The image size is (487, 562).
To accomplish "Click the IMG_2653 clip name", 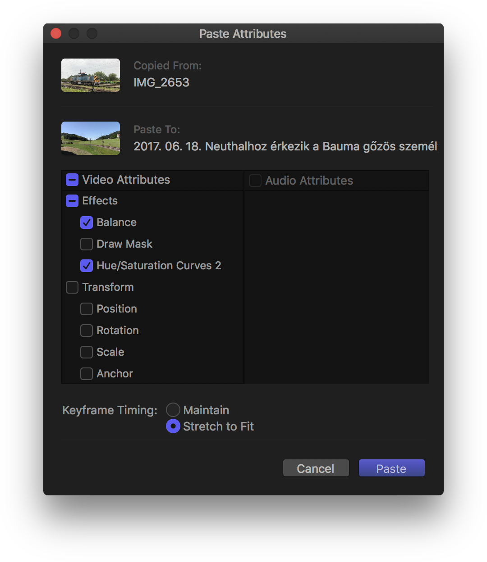I will click(x=161, y=82).
